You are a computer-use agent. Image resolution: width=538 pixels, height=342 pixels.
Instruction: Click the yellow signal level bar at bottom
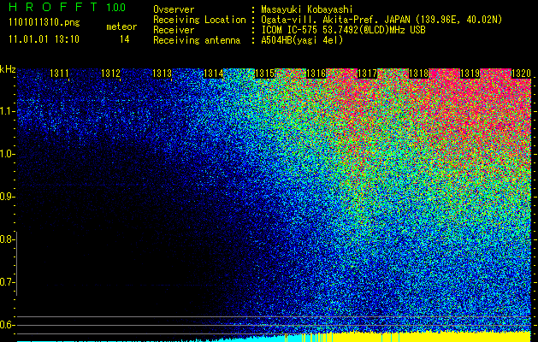tap(429, 337)
